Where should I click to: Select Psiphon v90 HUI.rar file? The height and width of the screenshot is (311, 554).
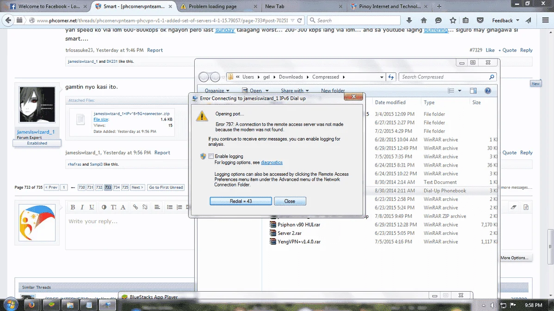point(299,225)
